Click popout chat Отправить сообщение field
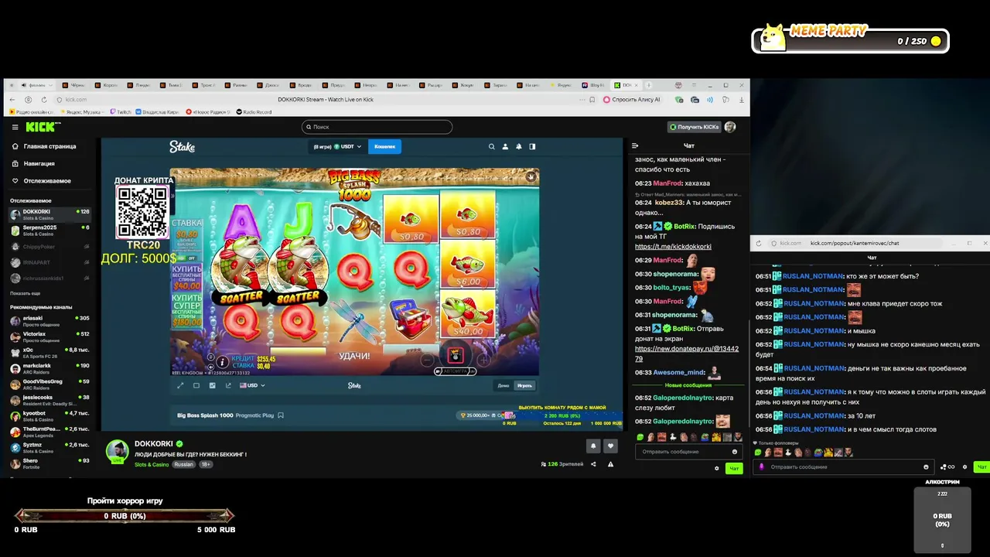Image resolution: width=990 pixels, height=557 pixels. (x=844, y=467)
